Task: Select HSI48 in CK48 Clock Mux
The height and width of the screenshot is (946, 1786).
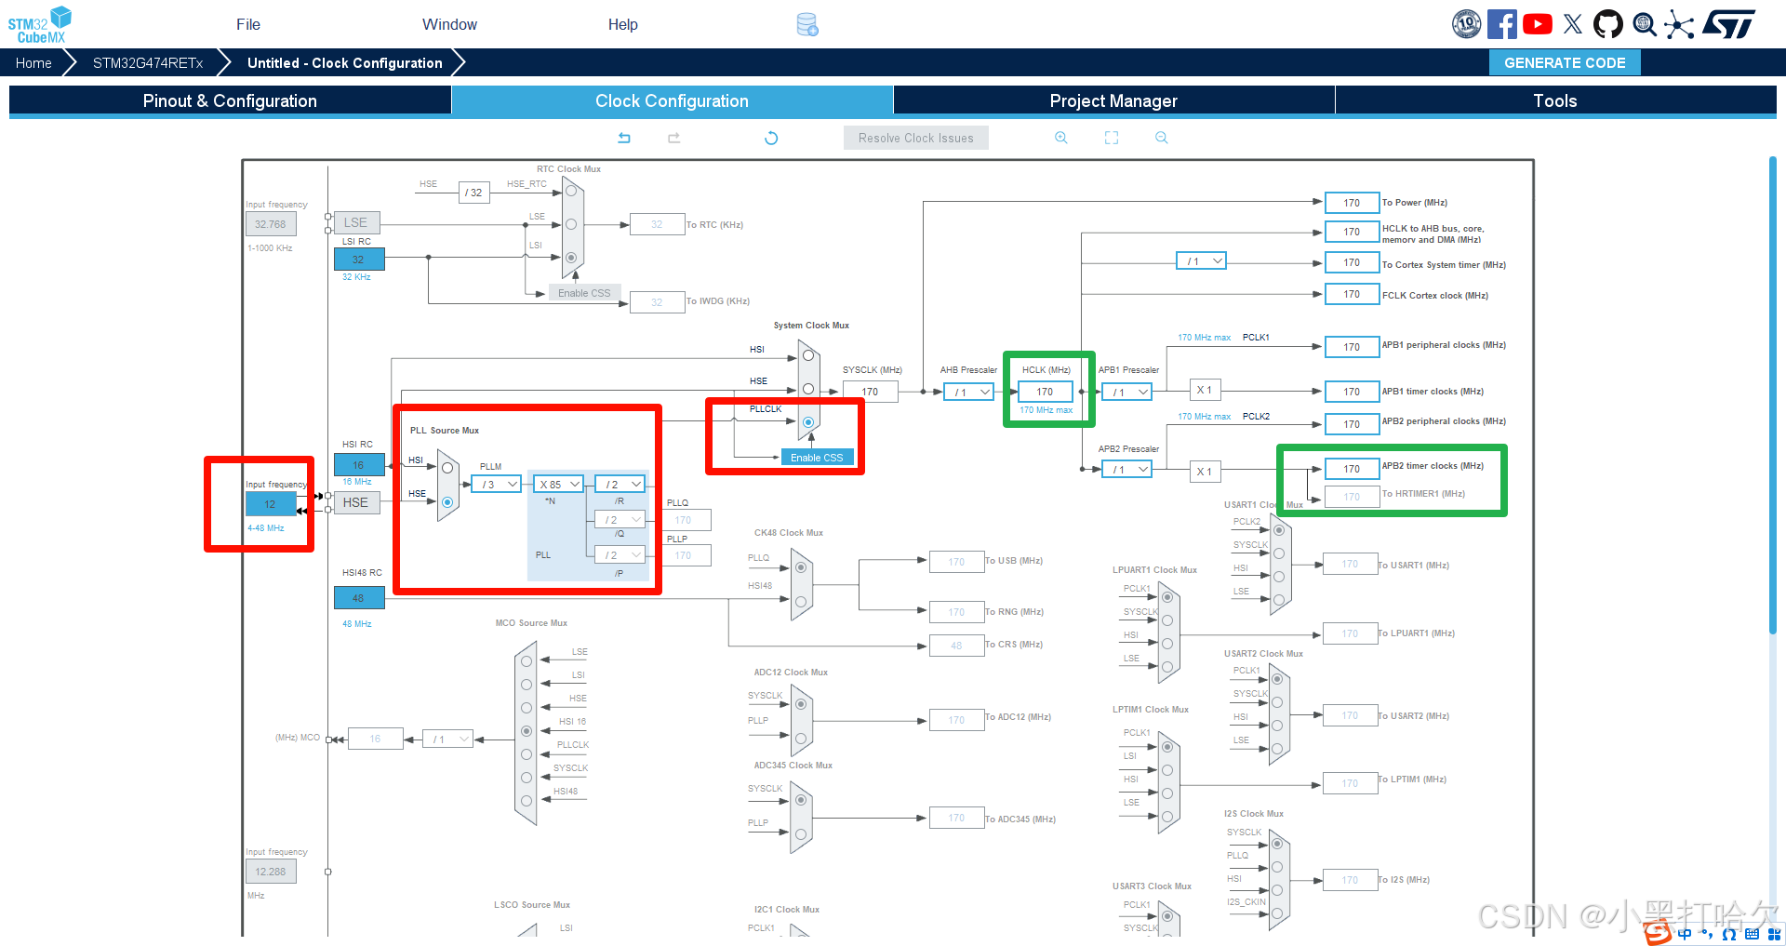Action: pyautogui.click(x=801, y=602)
